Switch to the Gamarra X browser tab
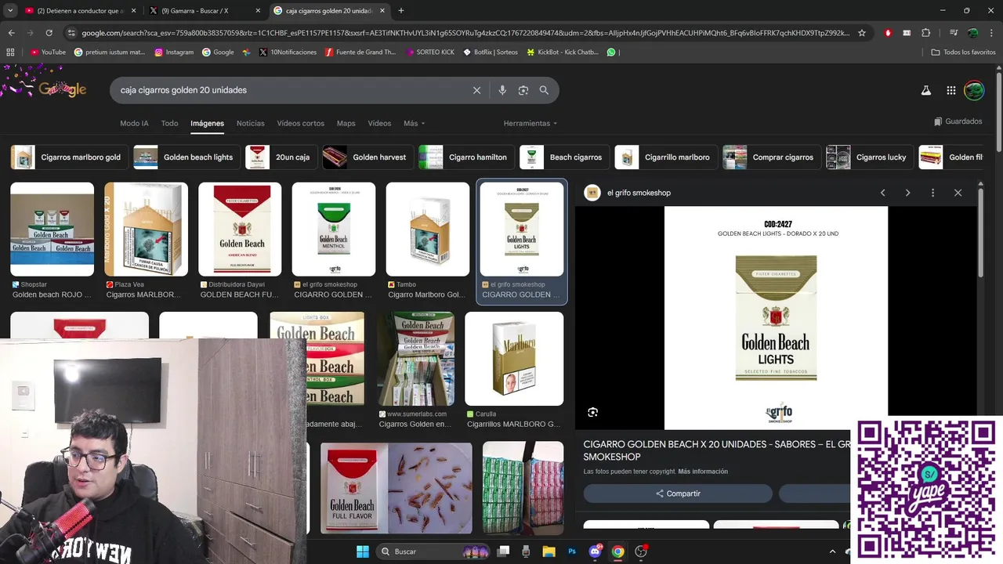The height and width of the screenshot is (564, 1003). tap(206, 11)
